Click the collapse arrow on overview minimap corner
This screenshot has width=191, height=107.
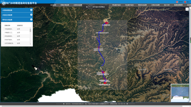(188, 101)
